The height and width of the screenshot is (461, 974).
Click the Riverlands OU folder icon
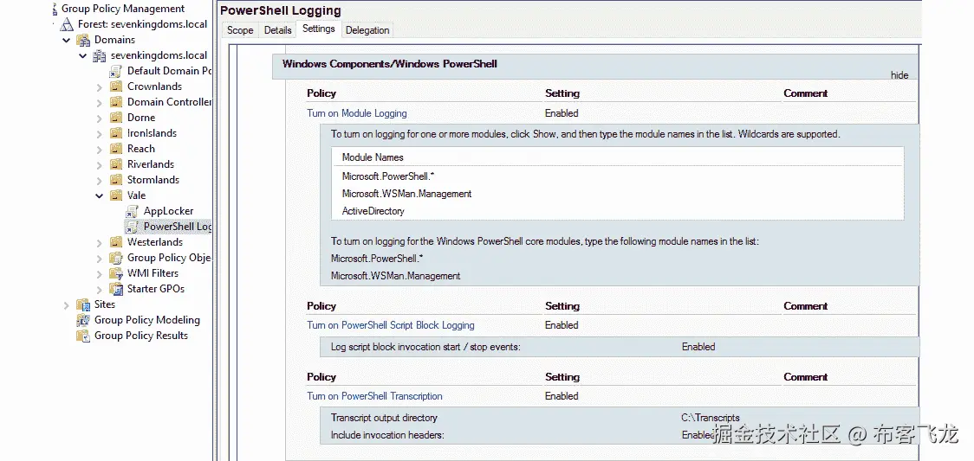point(116,164)
